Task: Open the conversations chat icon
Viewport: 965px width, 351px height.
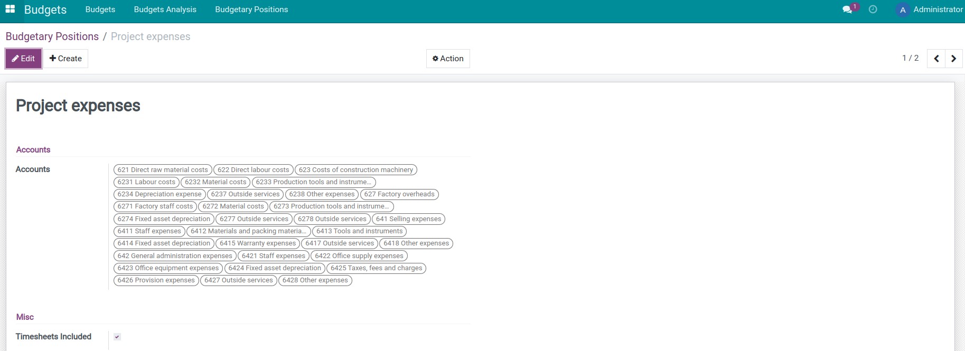Action: (x=847, y=10)
